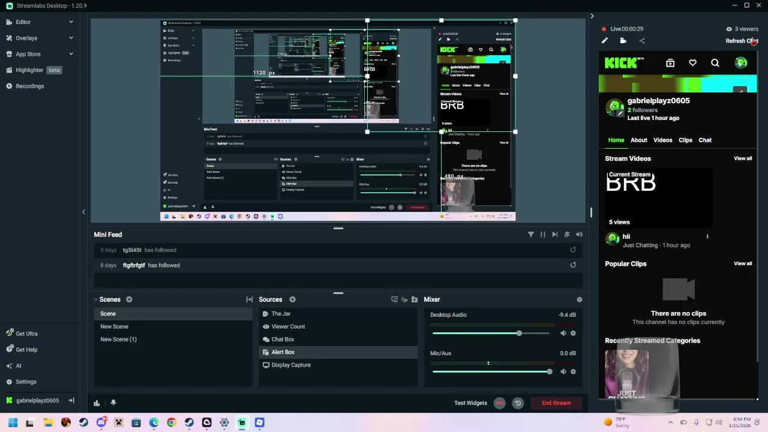Open Mixer settings gear icon
This screenshot has width=768, height=432.
coord(579,299)
